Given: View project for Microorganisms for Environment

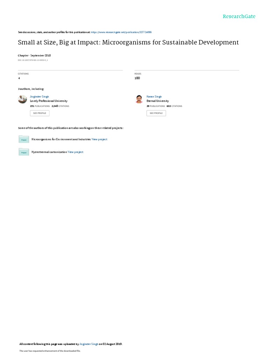Looking at the screenshot, I should coord(99,139).
